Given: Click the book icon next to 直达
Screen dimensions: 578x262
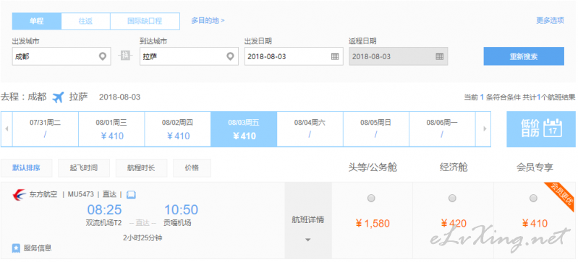Looking at the screenshot, I should (131, 195).
